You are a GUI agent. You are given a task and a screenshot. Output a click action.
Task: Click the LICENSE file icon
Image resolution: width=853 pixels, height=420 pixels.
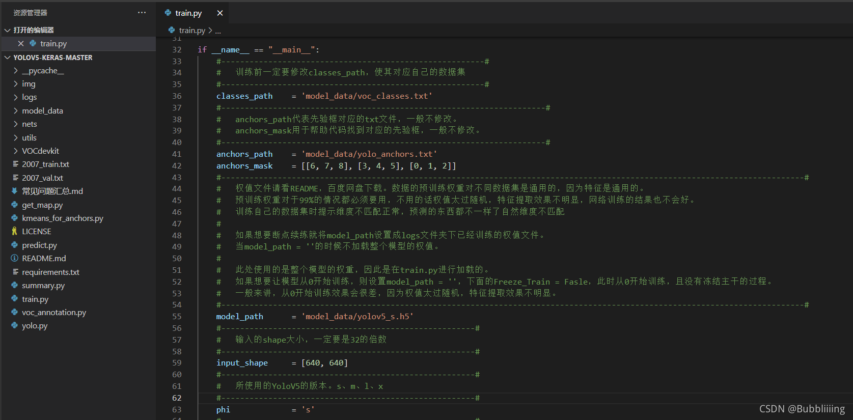pos(14,231)
